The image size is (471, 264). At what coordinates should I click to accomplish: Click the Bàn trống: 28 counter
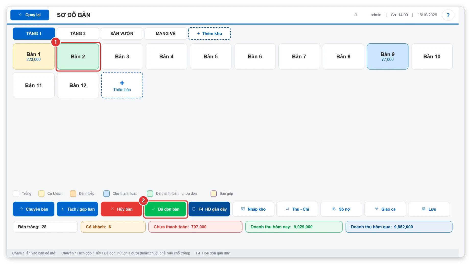[45, 227]
